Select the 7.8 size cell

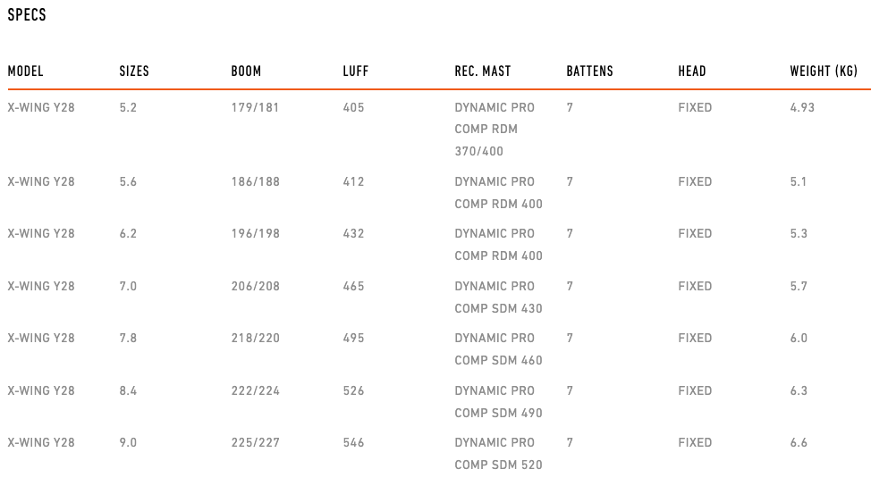point(129,338)
